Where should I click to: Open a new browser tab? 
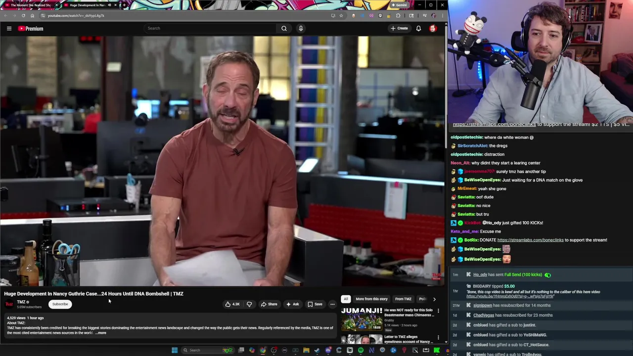[x=124, y=5]
